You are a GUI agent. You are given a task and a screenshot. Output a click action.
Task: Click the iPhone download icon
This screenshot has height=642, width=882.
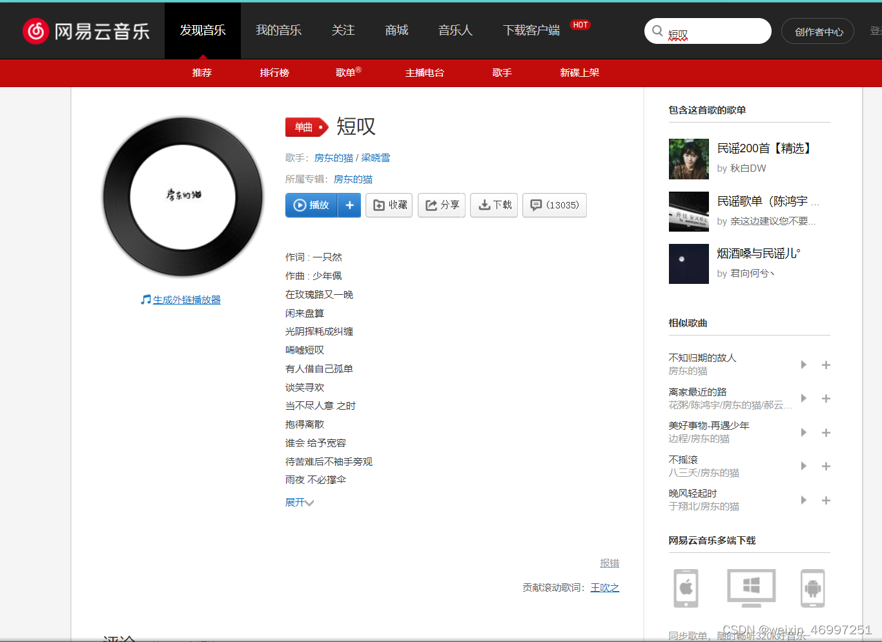686,588
